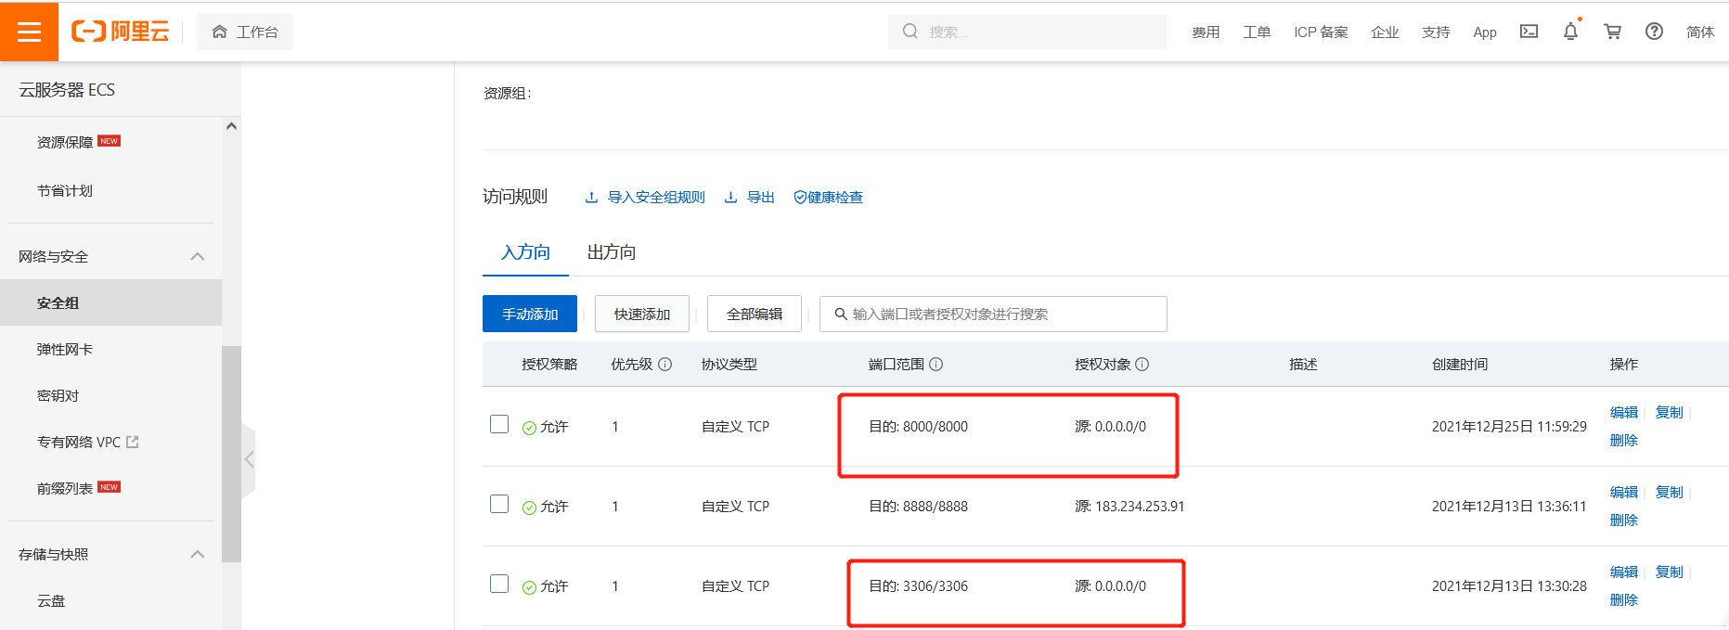
Task: Launch the Cloud Shell terminal icon
Action: (1529, 32)
